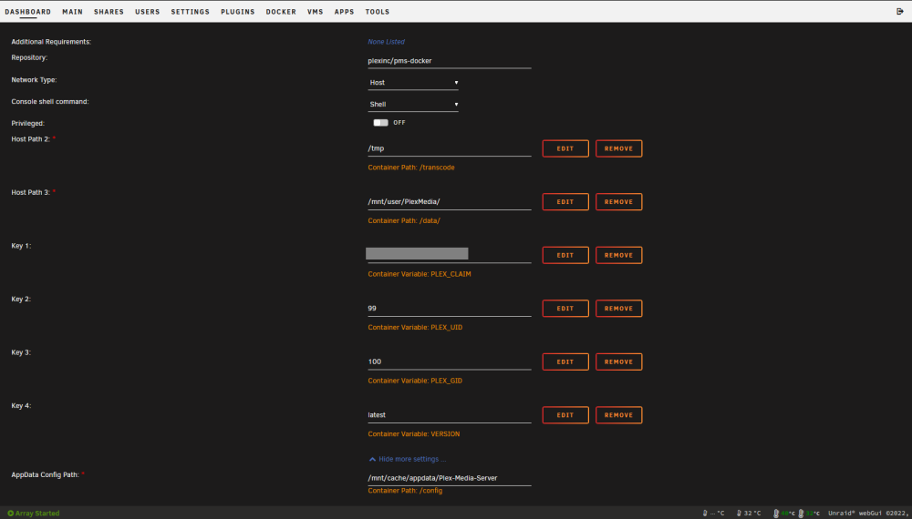
Task: Open the Main tab
Action: coord(73,12)
